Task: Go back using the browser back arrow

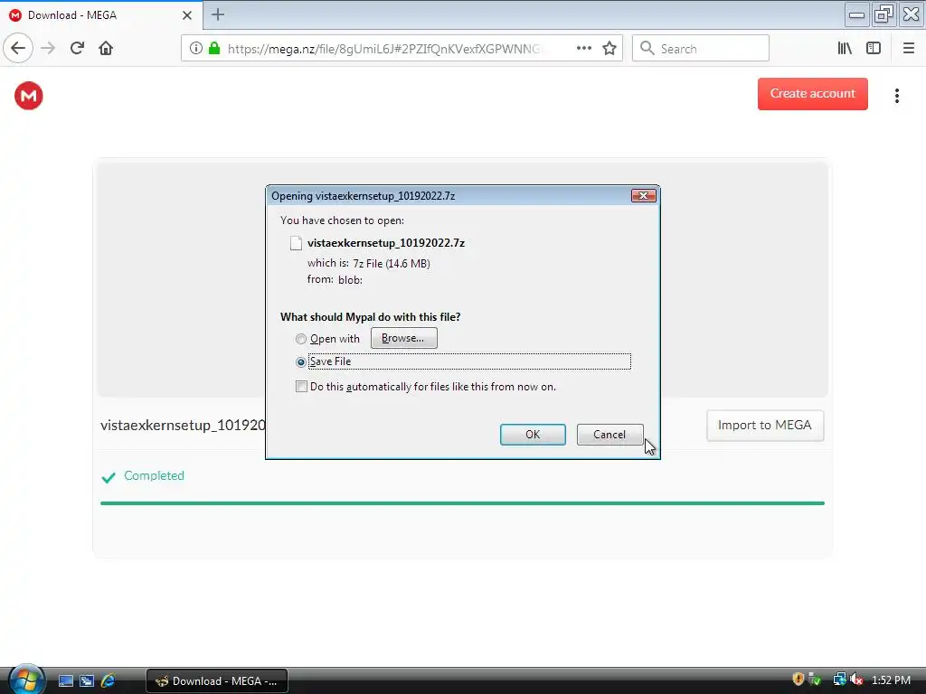Action: pyautogui.click(x=18, y=49)
